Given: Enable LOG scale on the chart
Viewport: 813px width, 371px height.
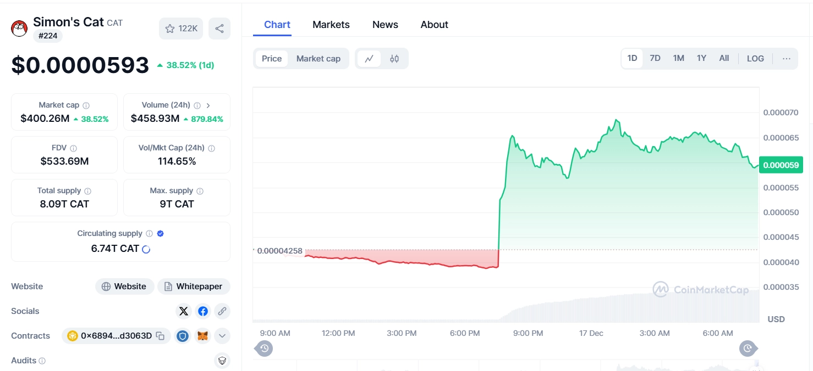Looking at the screenshot, I should tap(755, 58).
